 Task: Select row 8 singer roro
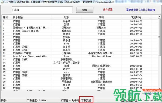point(66,44)
